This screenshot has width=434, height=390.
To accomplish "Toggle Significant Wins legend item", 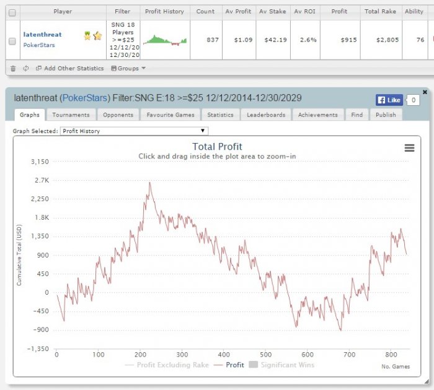I will coord(281,365).
